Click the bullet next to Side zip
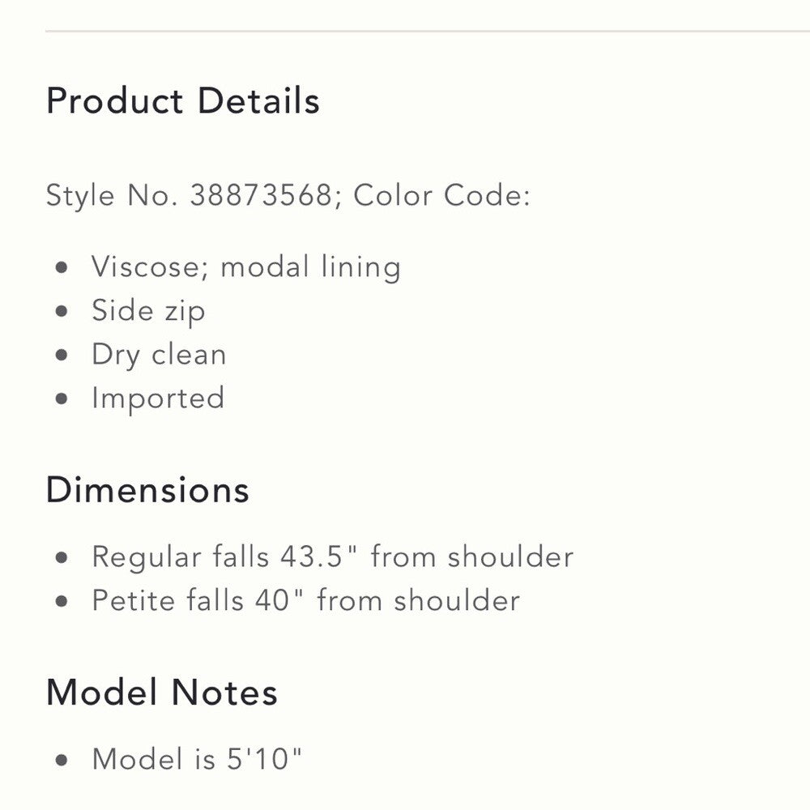Screen dimensions: 810x810 tap(62, 312)
